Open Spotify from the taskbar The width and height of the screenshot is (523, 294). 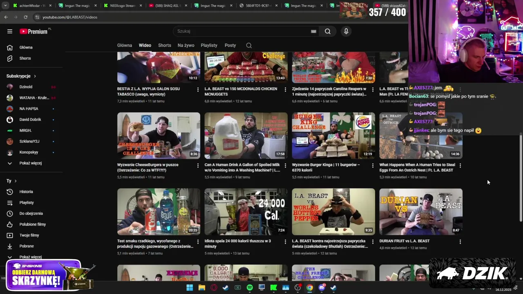click(x=250, y=287)
